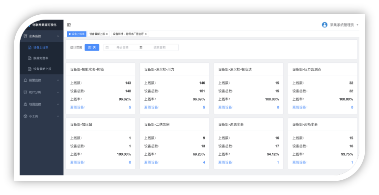Viewport: 379px width, 195px height.
Task: Click the 开始日期 input field
Action: coord(122,48)
